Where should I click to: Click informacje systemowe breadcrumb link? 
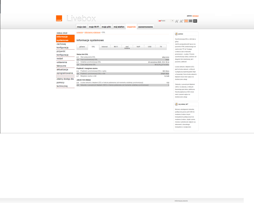pos(92,32)
